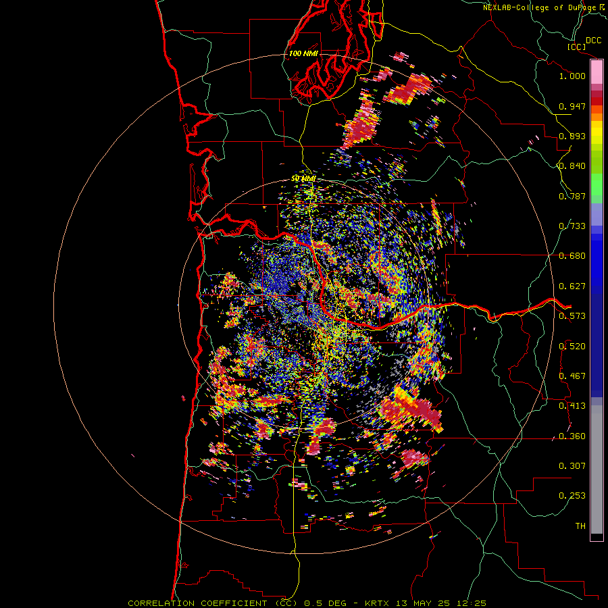Click the 0.627 scale value
608x608 pixels.
[x=572, y=286]
